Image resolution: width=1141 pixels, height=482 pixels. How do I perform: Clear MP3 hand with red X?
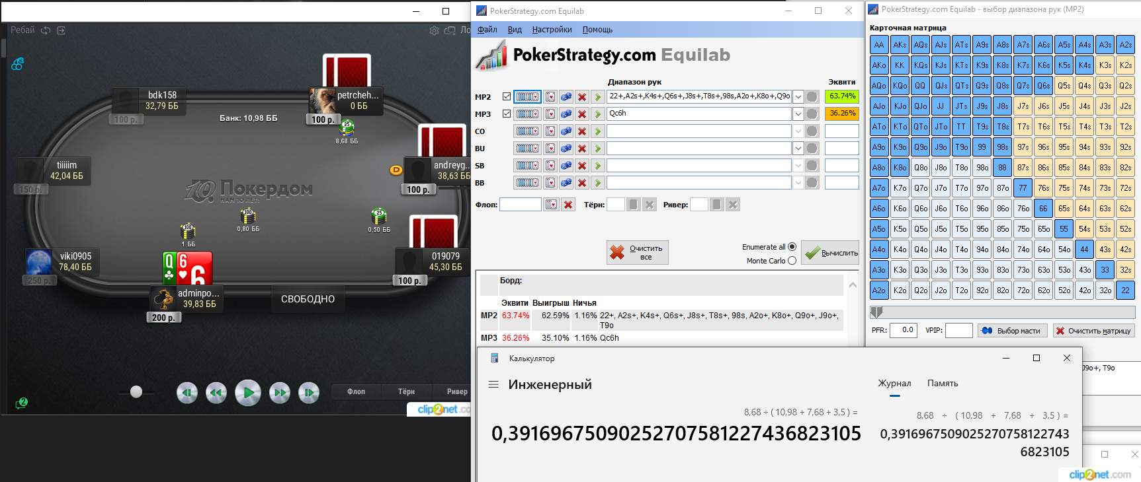tap(582, 114)
